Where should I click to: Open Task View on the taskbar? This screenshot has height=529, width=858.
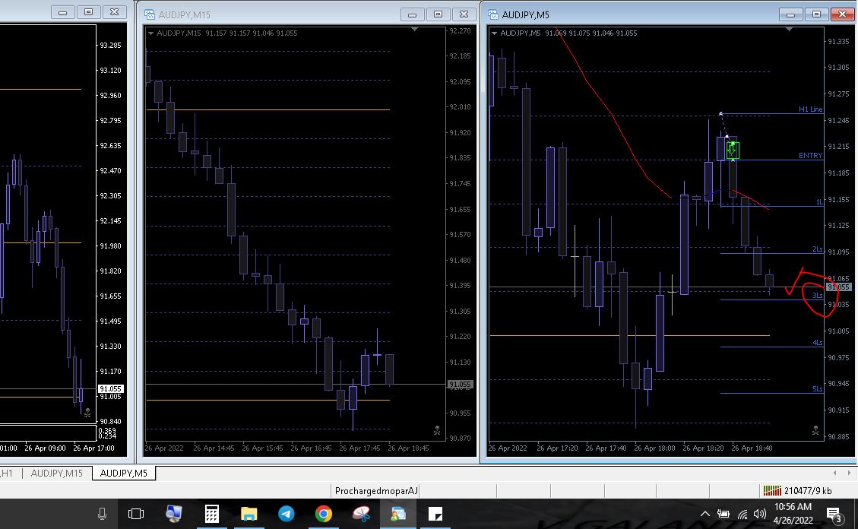point(136,514)
